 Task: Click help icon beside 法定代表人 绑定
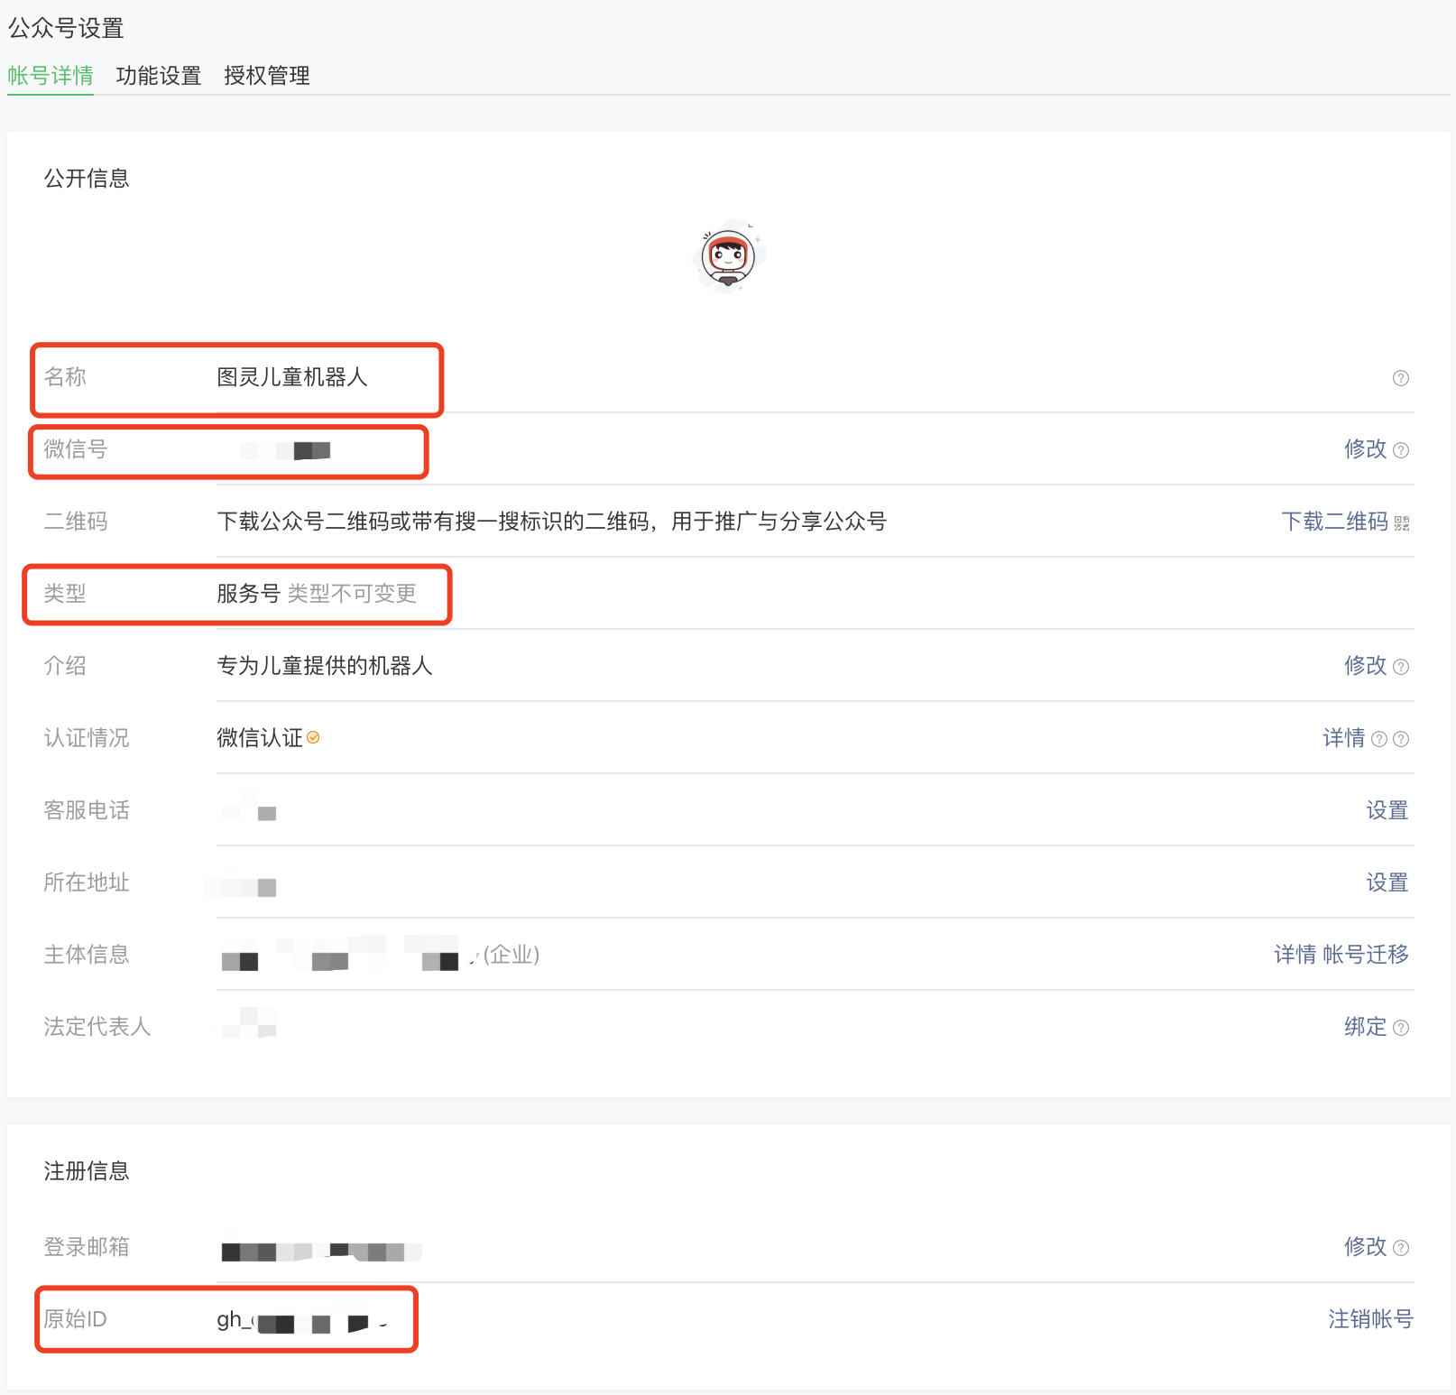point(1400,1028)
